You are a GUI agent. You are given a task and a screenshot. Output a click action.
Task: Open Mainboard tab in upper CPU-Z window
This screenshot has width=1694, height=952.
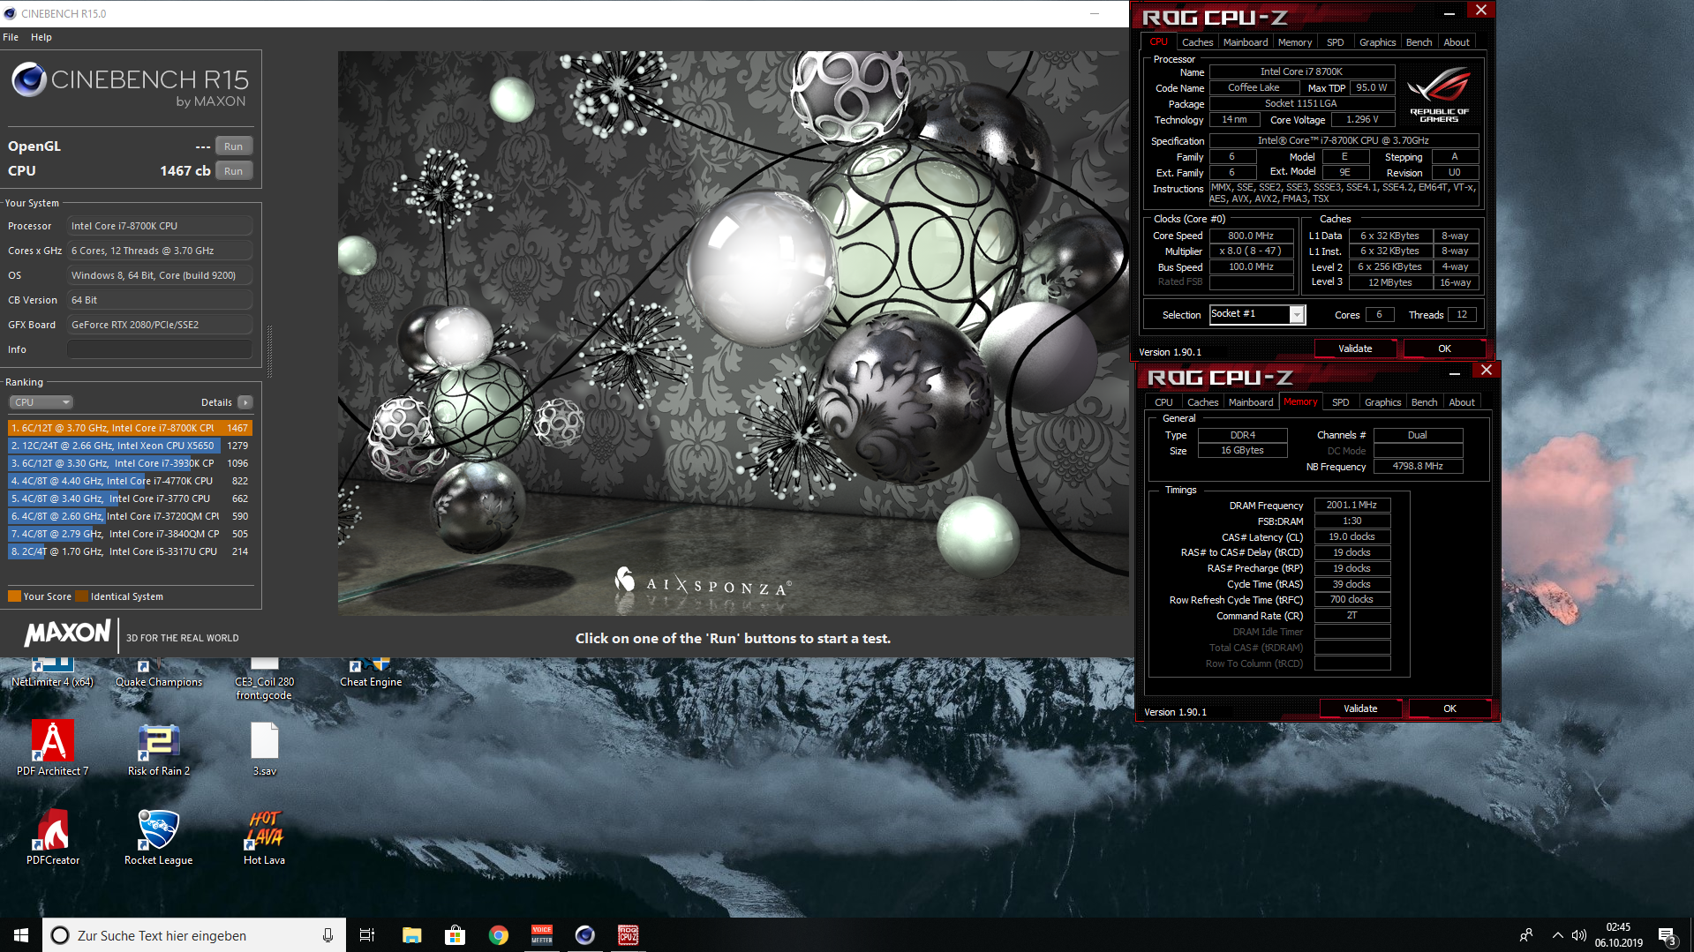1246,42
